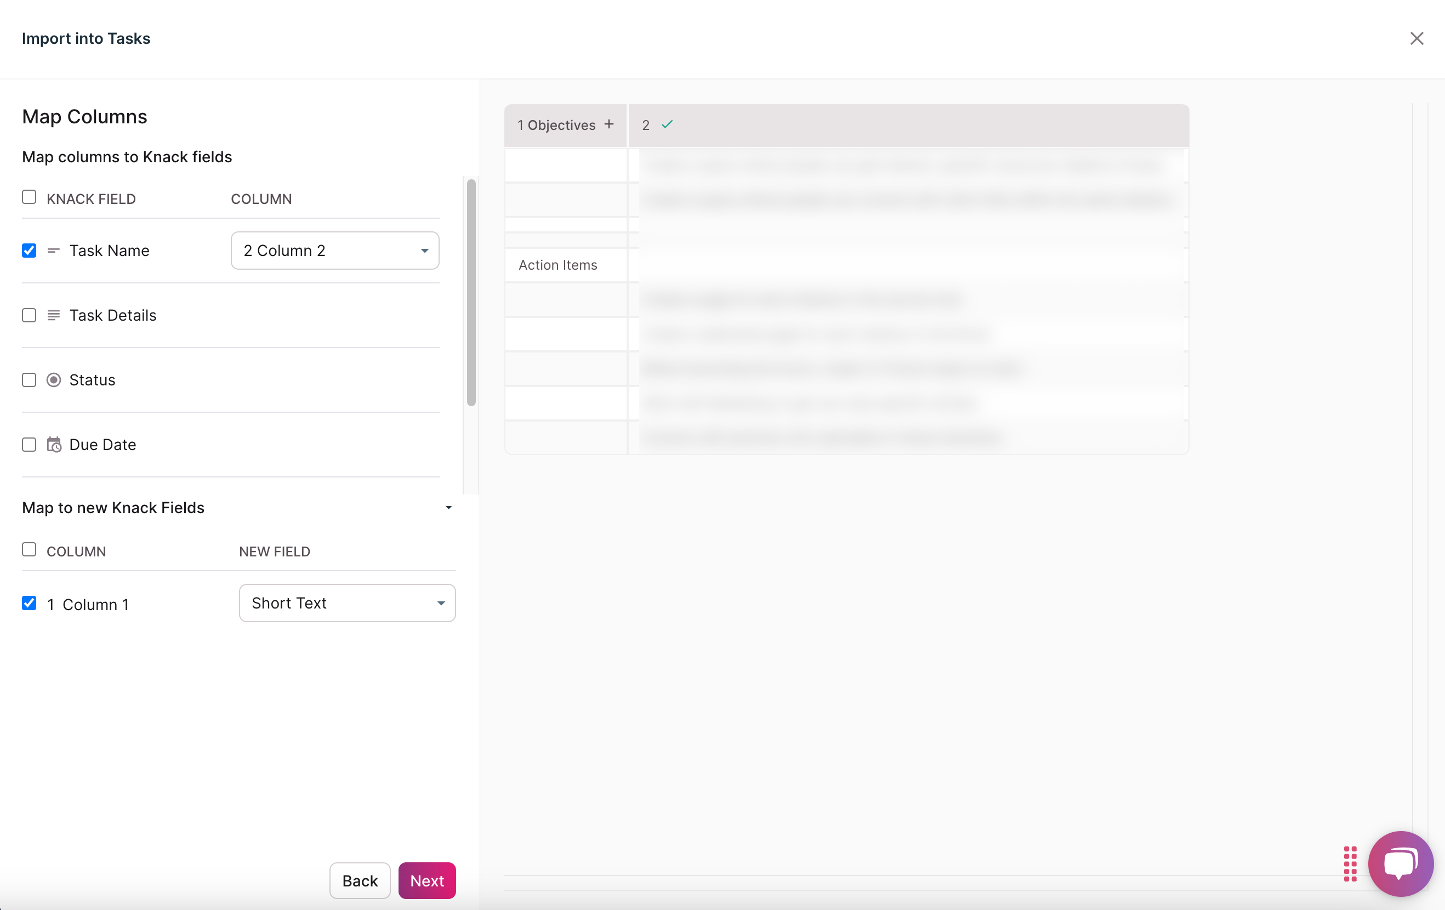Click the dotted grid icon near the chat bubble
1445x910 pixels.
(1351, 864)
